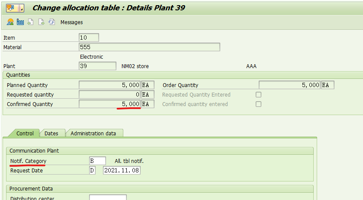363x200 pixels.
Task: Click the 'Distribution center' label
Action: point(32,198)
